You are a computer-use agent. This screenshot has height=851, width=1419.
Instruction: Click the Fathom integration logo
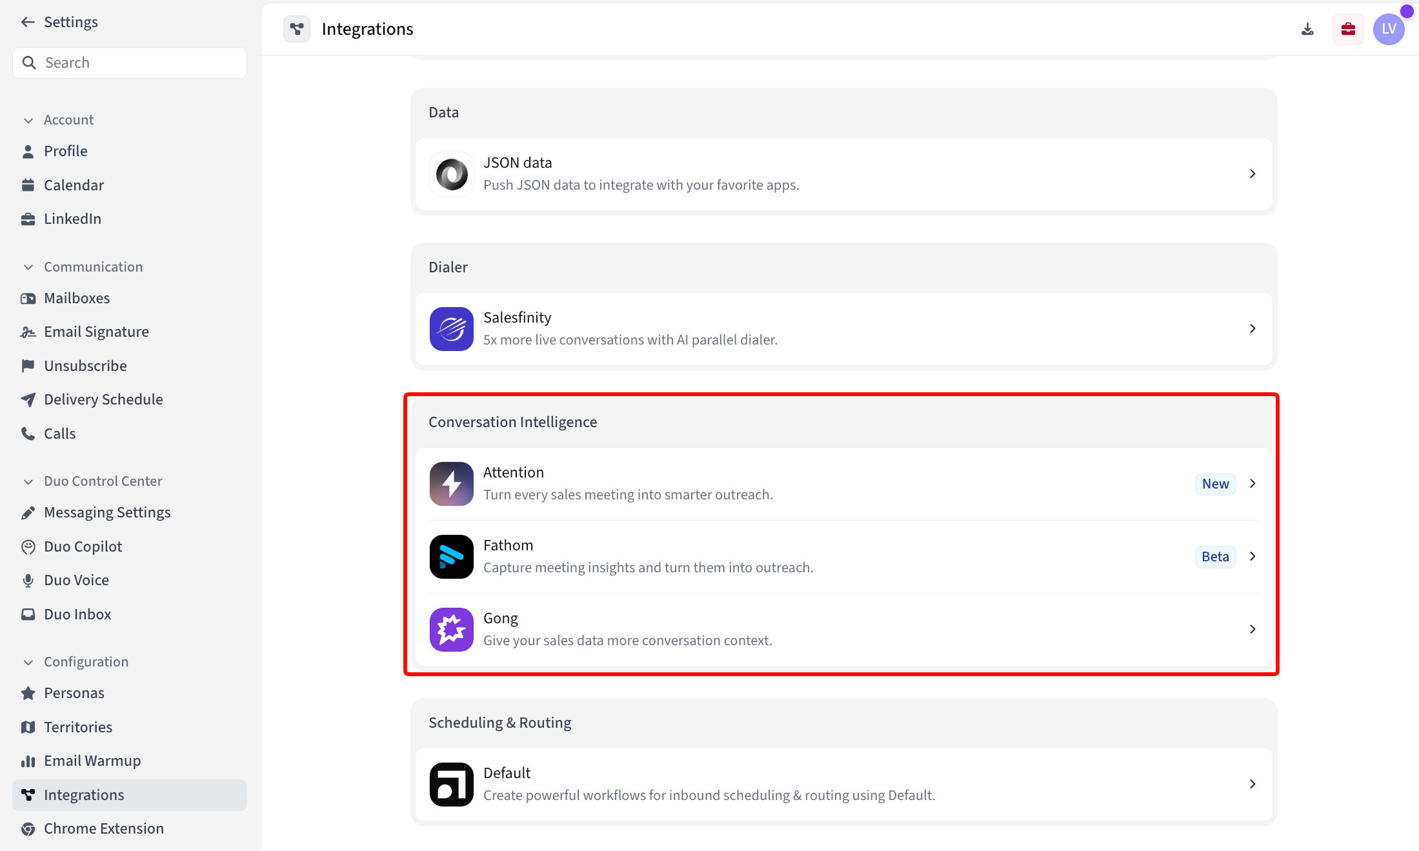[x=452, y=556]
